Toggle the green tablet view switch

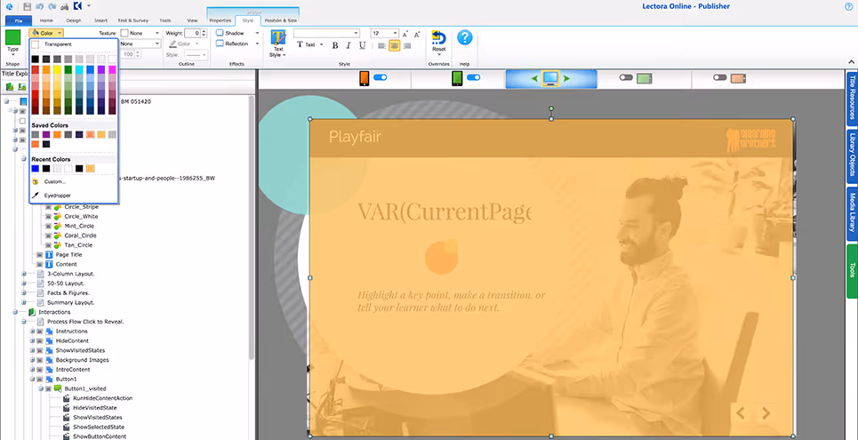[626, 77]
